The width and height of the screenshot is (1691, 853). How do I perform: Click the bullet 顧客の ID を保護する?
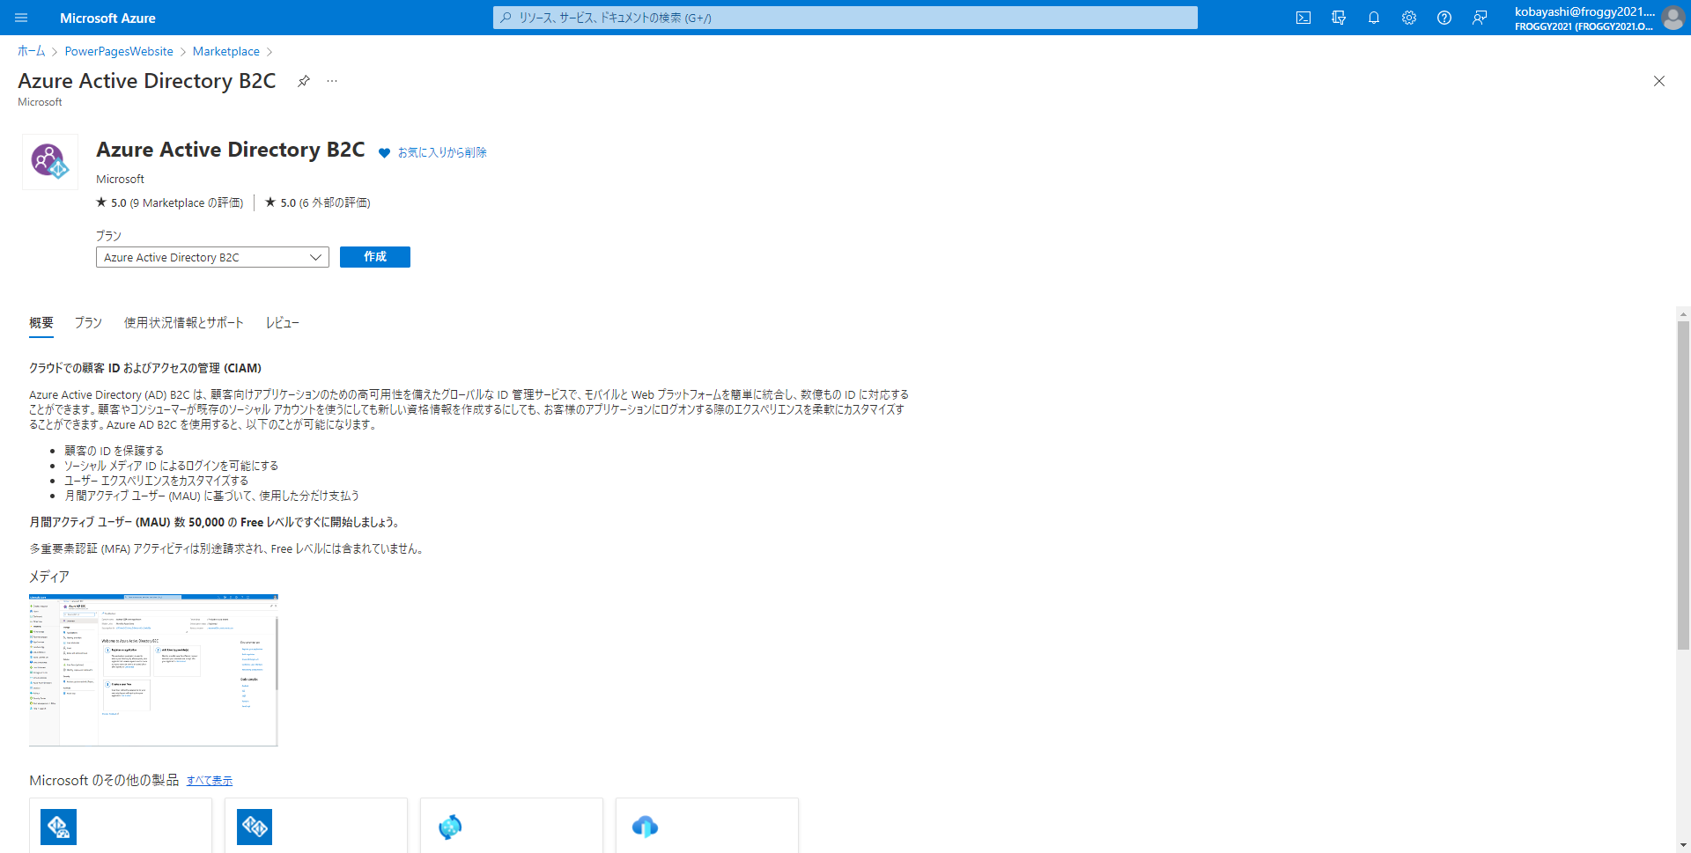pyautogui.click(x=114, y=451)
